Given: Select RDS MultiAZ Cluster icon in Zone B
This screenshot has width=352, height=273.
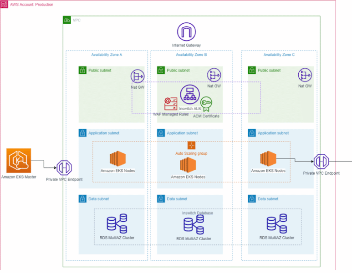Looking at the screenshot, I should pyautogui.click(x=194, y=225).
